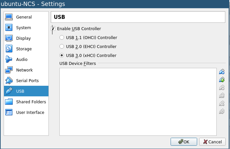Add USB filter from connected device
Image resolution: width=230 pixels, height=149 pixels.
click(222, 80)
